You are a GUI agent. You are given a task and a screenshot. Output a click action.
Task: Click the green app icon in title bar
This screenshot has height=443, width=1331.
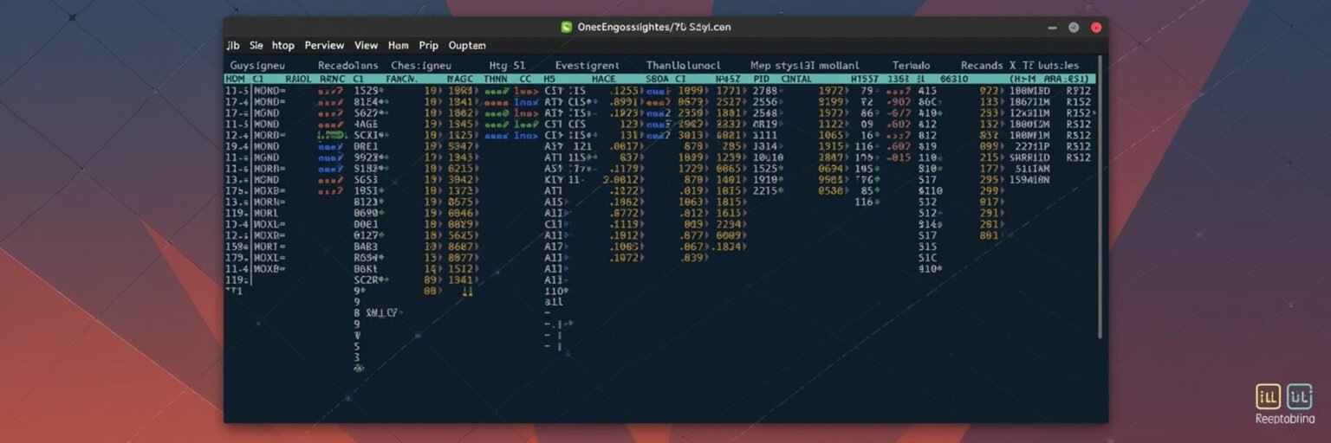pos(567,27)
